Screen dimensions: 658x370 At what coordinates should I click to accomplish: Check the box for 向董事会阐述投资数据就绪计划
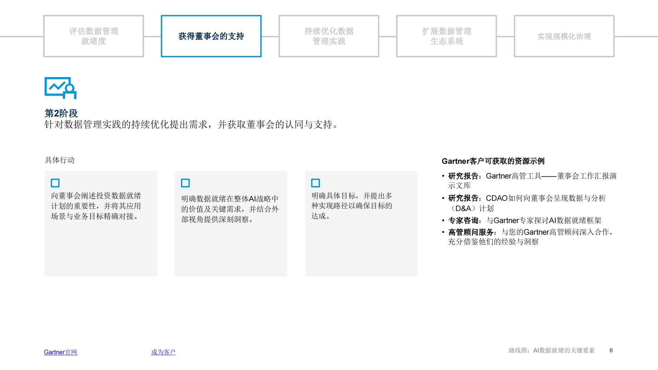pos(55,183)
